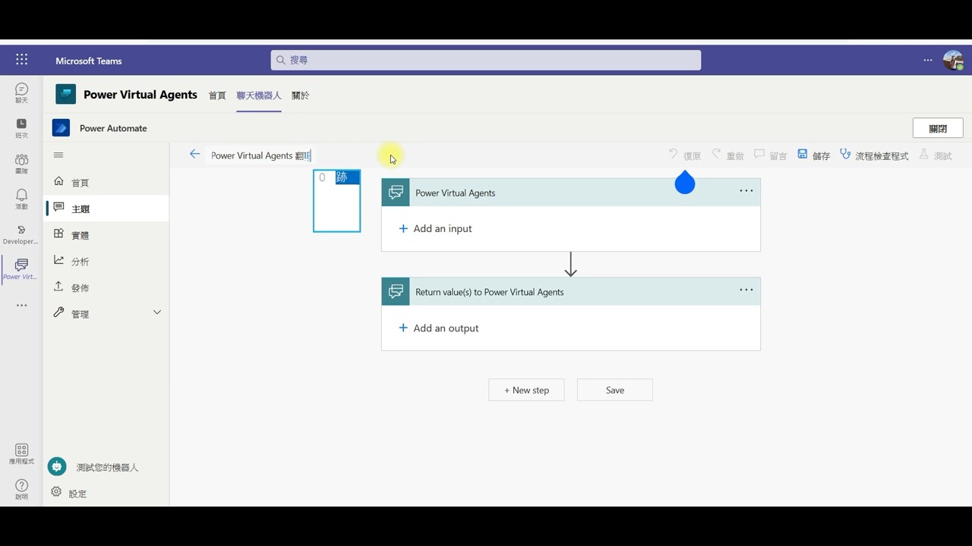Open the 應用程式 apps store
The height and width of the screenshot is (546, 972).
coord(21,454)
